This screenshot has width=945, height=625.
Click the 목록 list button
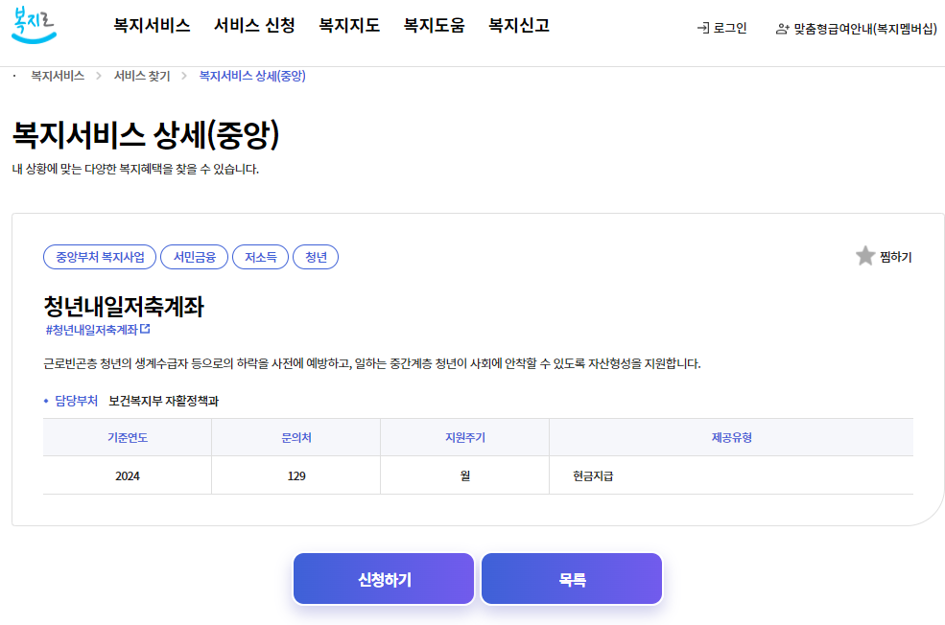click(x=571, y=578)
